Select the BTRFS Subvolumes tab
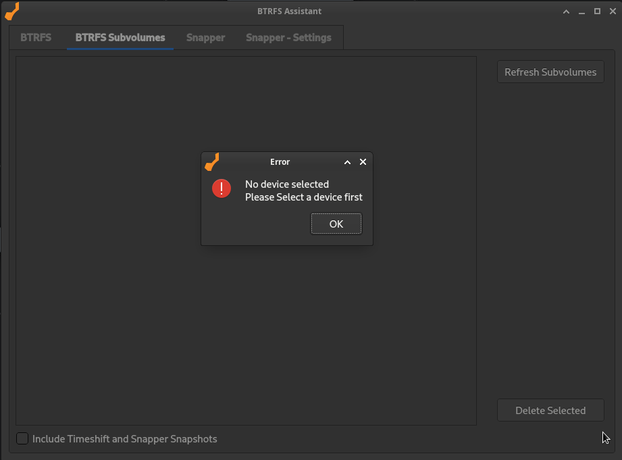 pyautogui.click(x=120, y=38)
